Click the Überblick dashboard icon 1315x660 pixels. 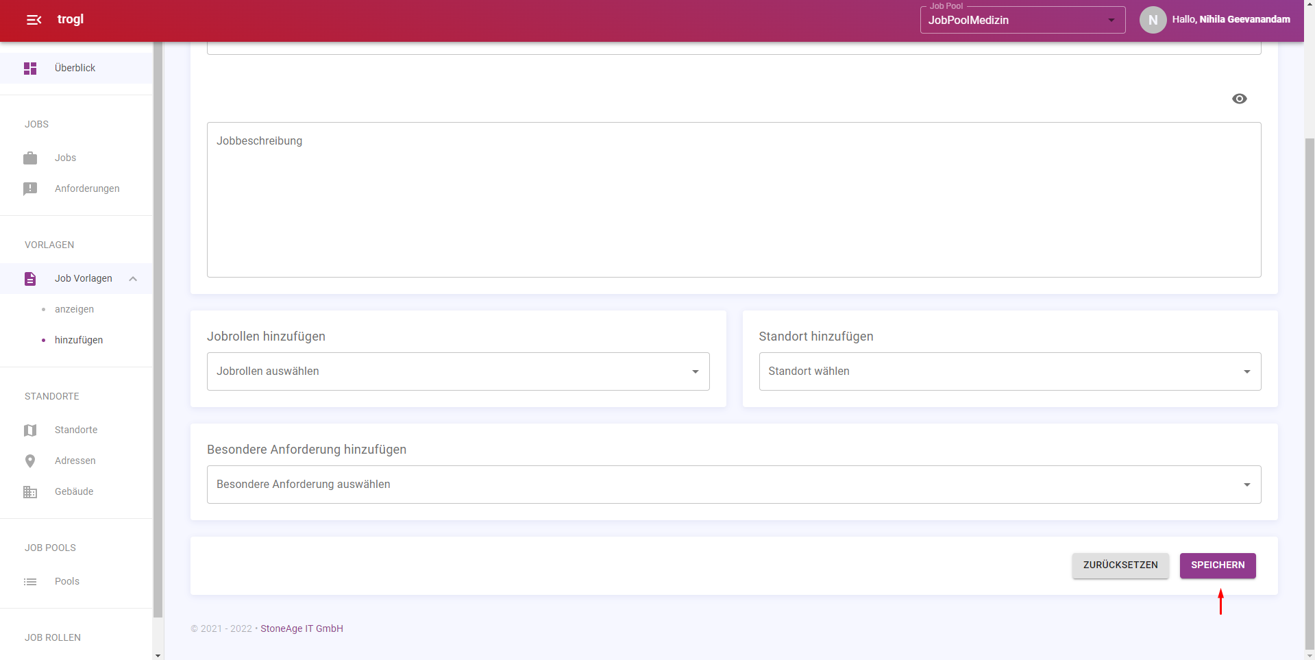click(30, 69)
